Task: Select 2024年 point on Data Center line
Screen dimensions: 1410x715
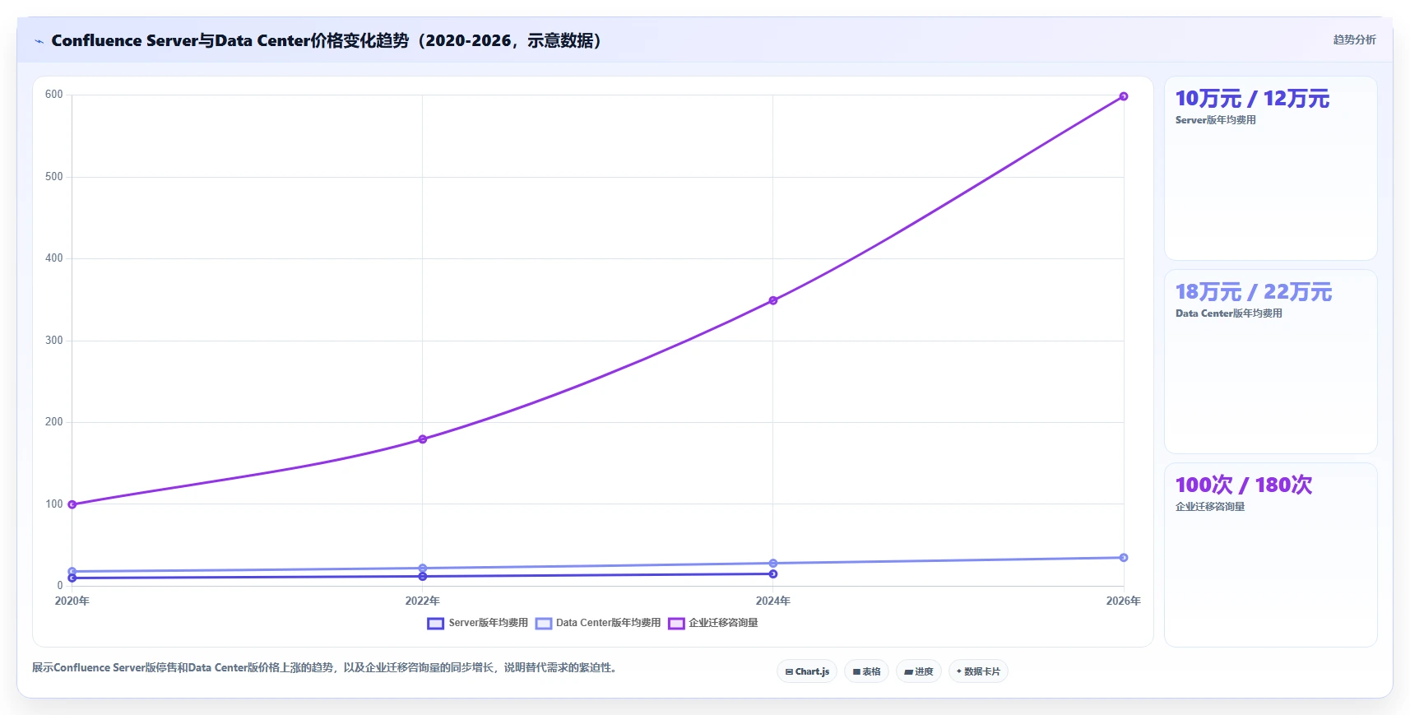Action: coord(773,564)
